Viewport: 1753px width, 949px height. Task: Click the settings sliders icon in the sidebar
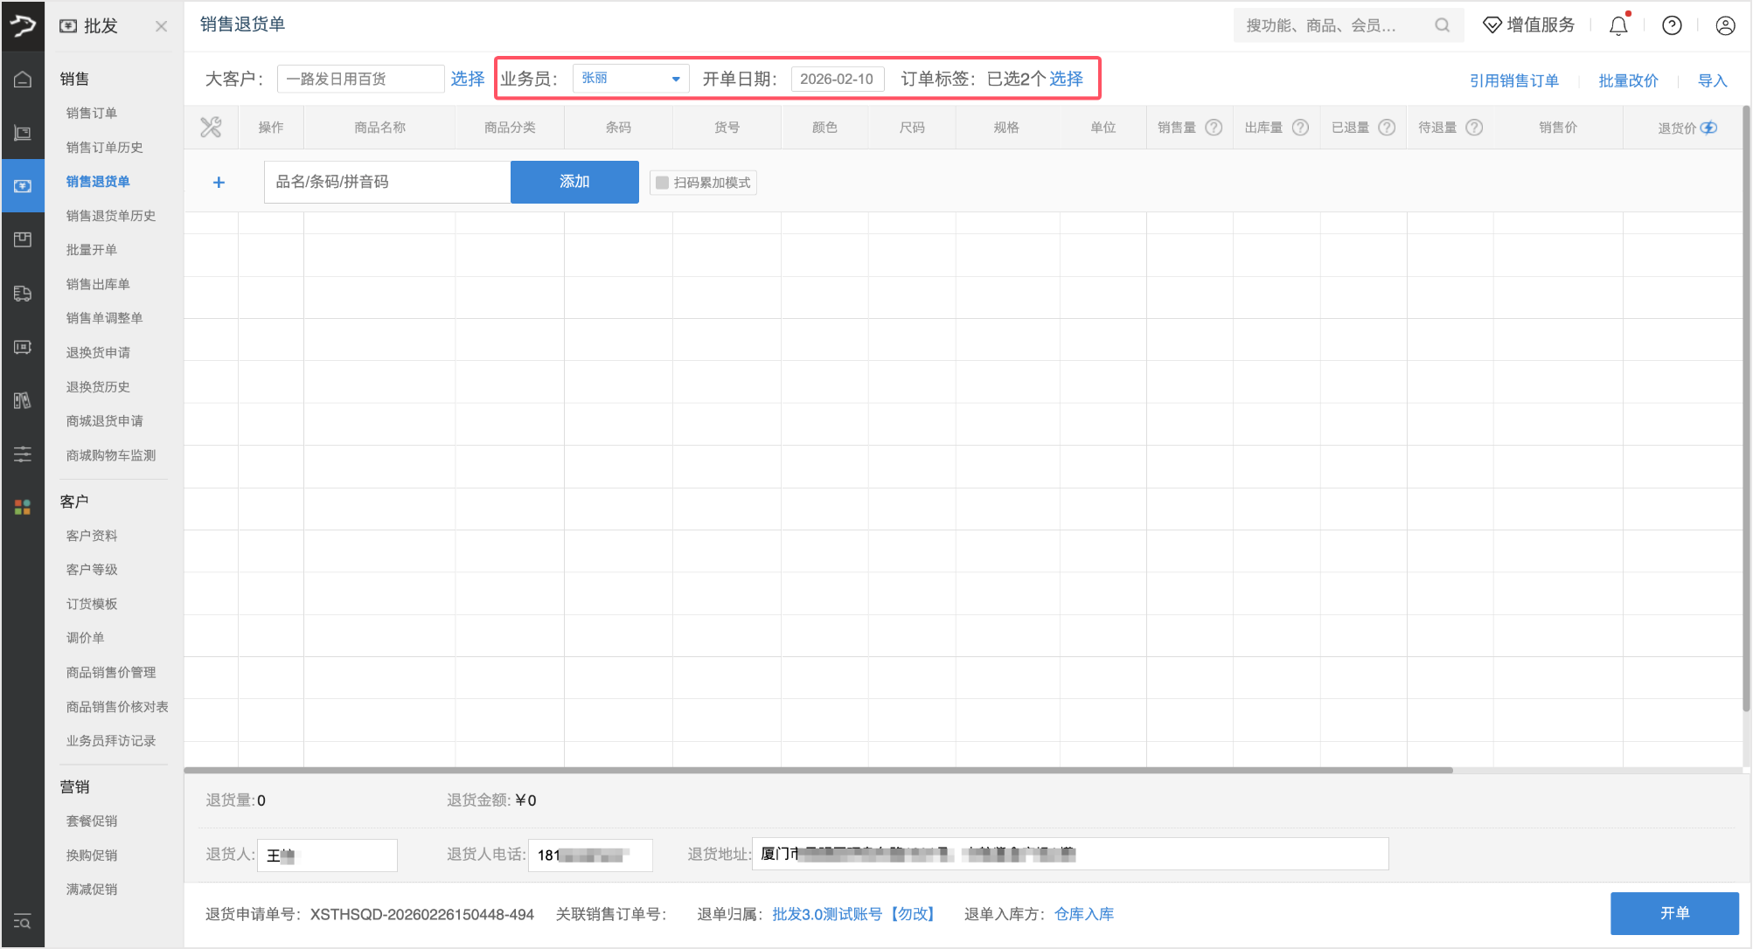(22, 454)
